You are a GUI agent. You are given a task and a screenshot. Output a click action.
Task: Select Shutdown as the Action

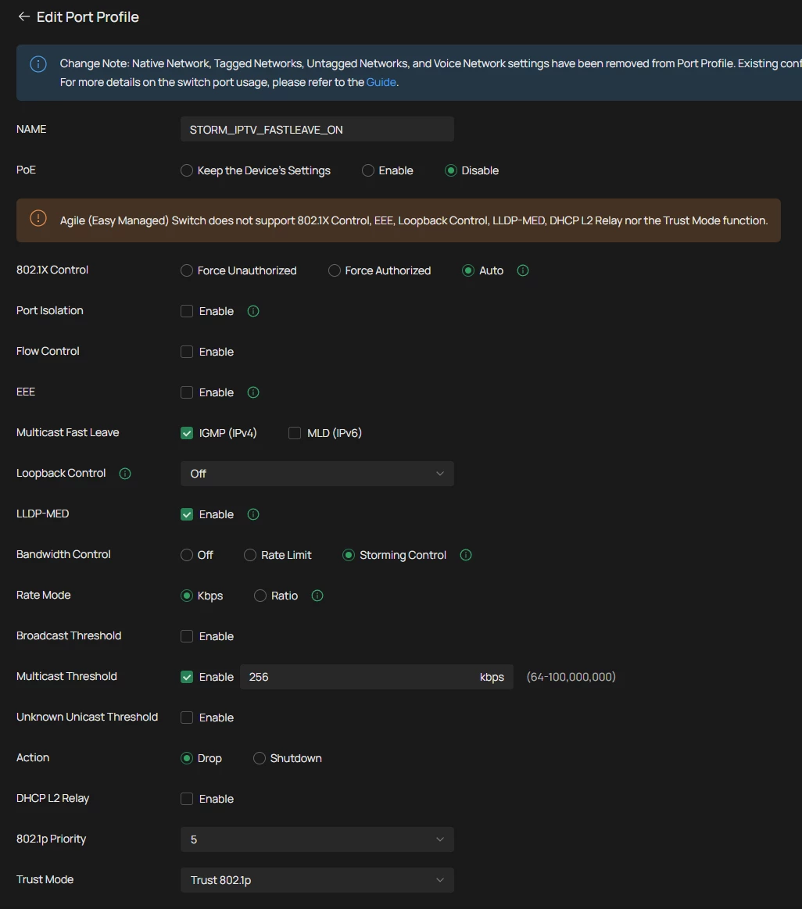pyautogui.click(x=260, y=758)
